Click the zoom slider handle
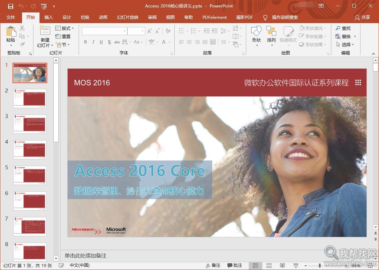This screenshot has width=379, height=270. pyautogui.click(x=320, y=266)
